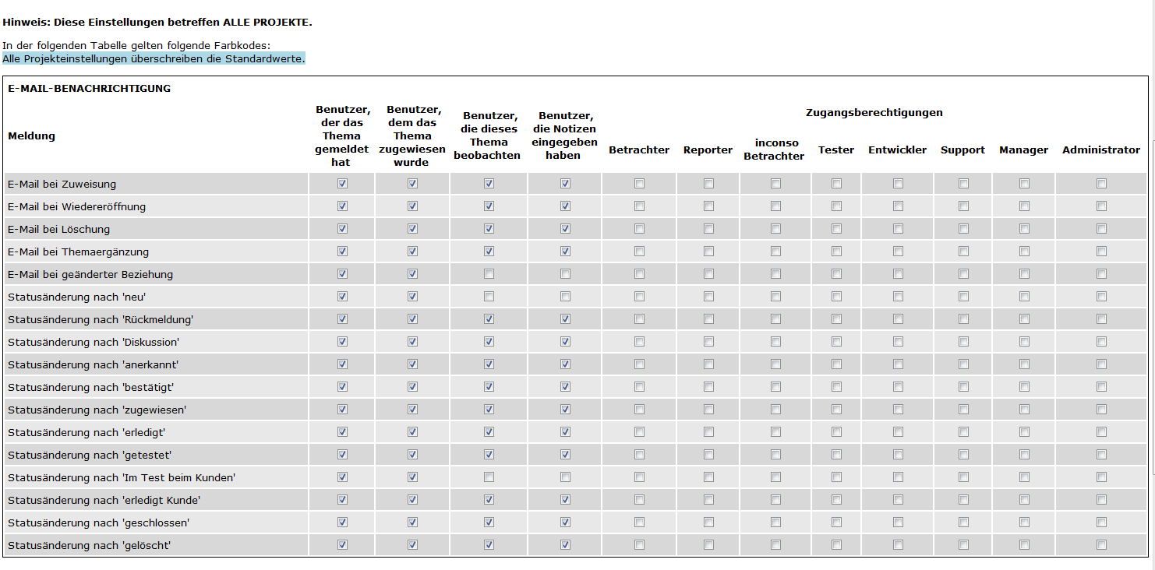Click the 'E-MAIL-BENACHRICHTIGUNG' table heading
The height and width of the screenshot is (570, 1155).
(x=89, y=89)
